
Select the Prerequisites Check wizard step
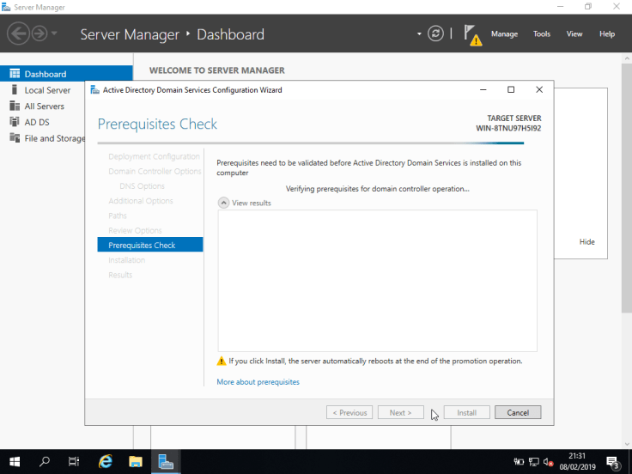tap(142, 246)
